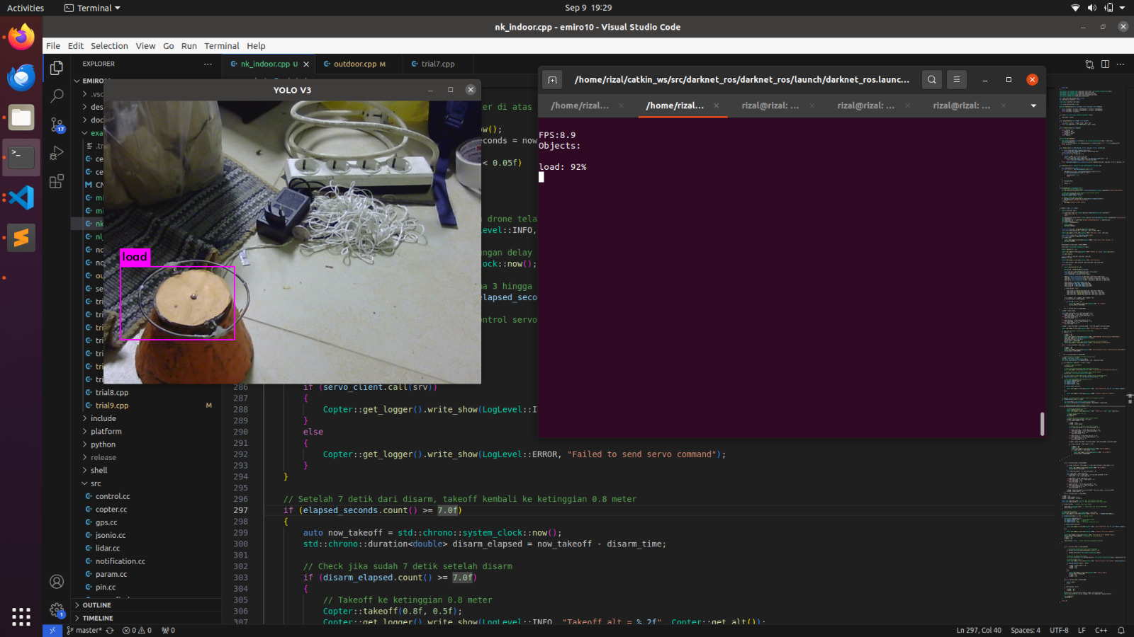The width and height of the screenshot is (1134, 637).
Task: Open editor more actions ellipsis
Action: click(1121, 64)
